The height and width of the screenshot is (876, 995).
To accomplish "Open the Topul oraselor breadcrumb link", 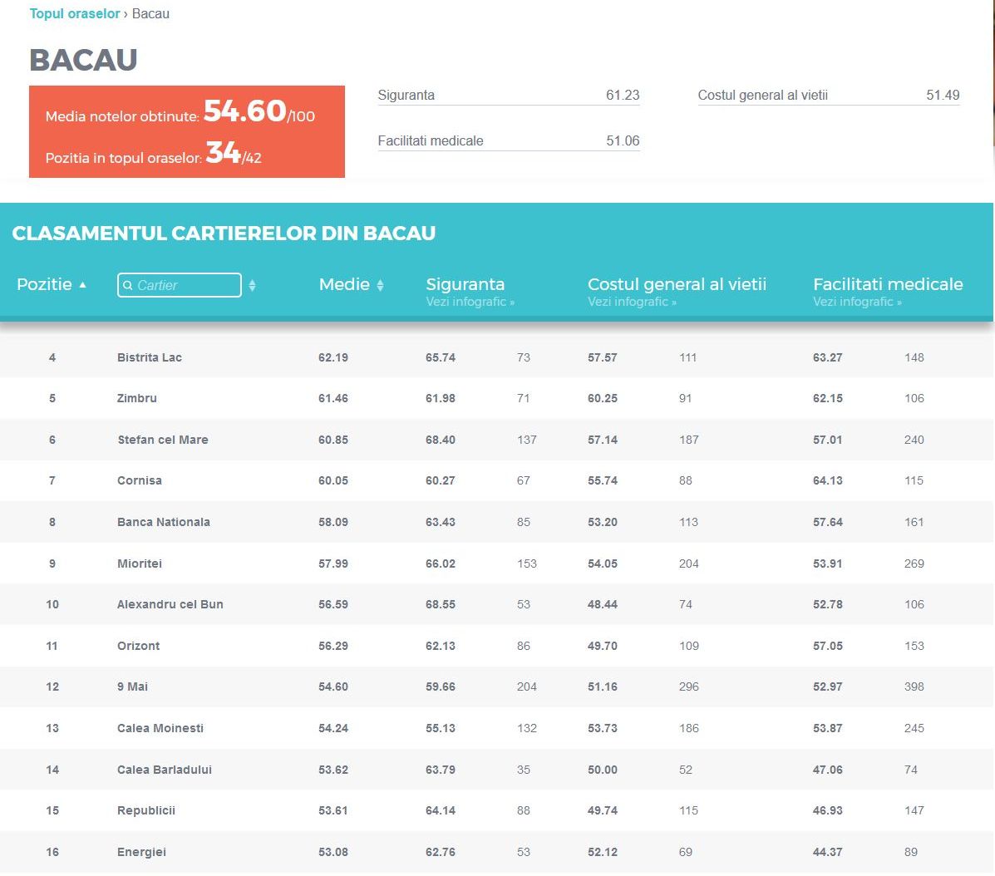I will point(75,14).
